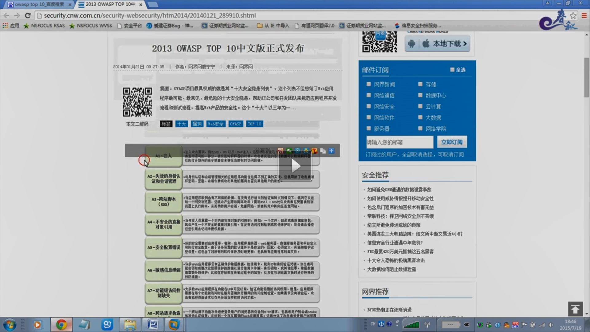This screenshot has width=590, height=332.
Task: Click the 十大 tag
Action: point(182,124)
